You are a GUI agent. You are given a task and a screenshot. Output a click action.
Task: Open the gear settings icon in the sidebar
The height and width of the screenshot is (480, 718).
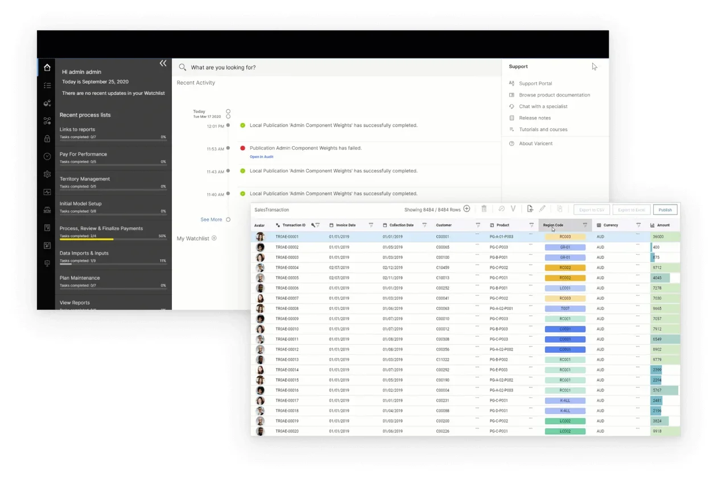pyautogui.click(x=47, y=174)
